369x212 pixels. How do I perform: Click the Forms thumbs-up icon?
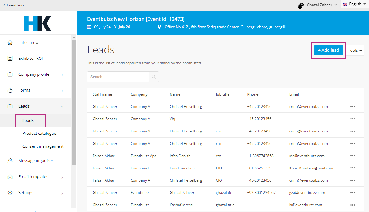click(10, 90)
